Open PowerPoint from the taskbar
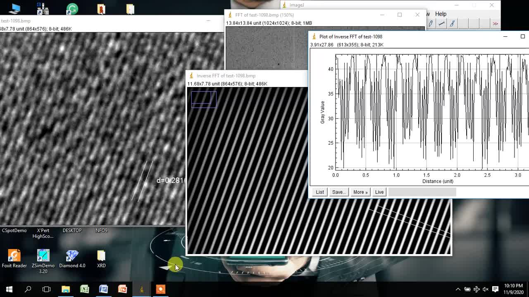The width and height of the screenshot is (529, 297). tap(123, 289)
